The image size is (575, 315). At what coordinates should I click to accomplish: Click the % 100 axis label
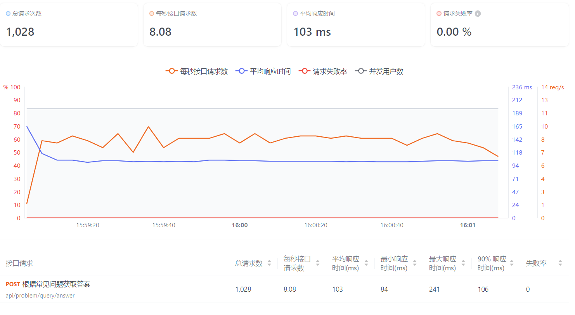click(12, 87)
